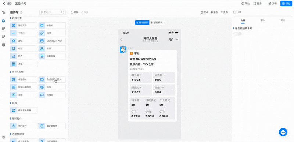Image resolution: width=294 pixels, height=142 pixels.
Task: Click the blue 保存 save button
Action: pyautogui.click(x=286, y=4)
